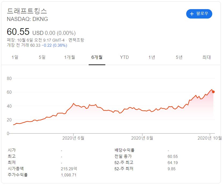223x185 pixels.
Task: Click the 52-주 최고 value 64.19
Action: (173, 162)
